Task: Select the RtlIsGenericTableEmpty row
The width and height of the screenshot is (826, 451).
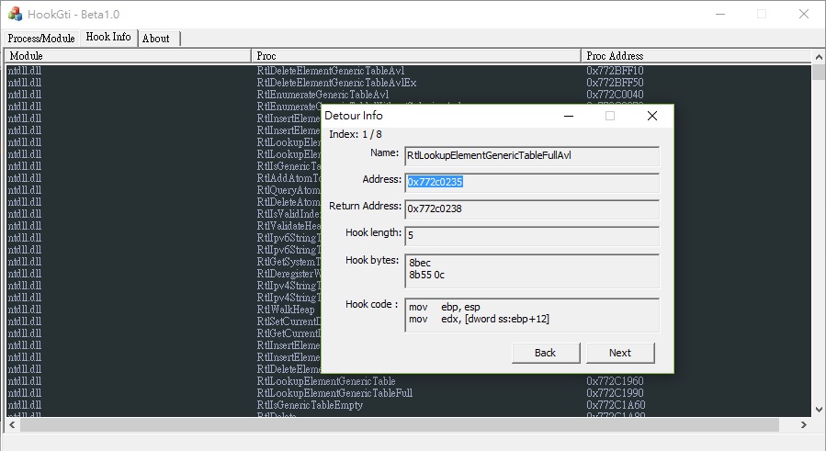Action: pos(310,405)
